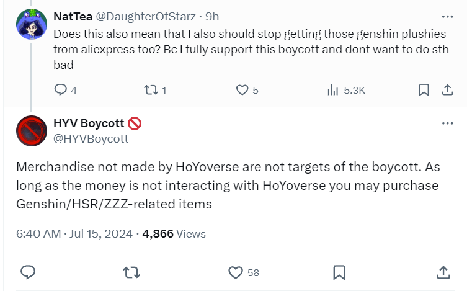Share HYV Boycott's tweet
The height and width of the screenshot is (291, 467).
coord(443,272)
